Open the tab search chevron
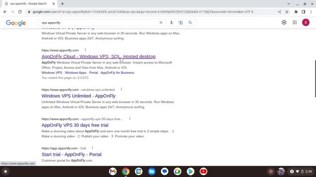The image size is (316, 177). coord(288,3)
